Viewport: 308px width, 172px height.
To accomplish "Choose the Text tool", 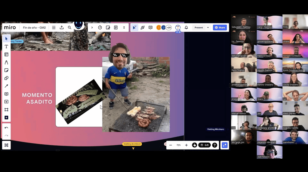I will 6,47.
